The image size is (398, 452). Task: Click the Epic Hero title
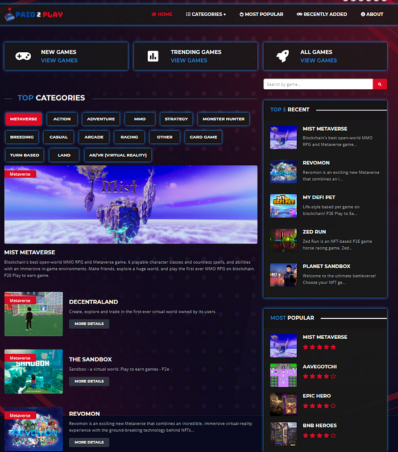coord(317,396)
